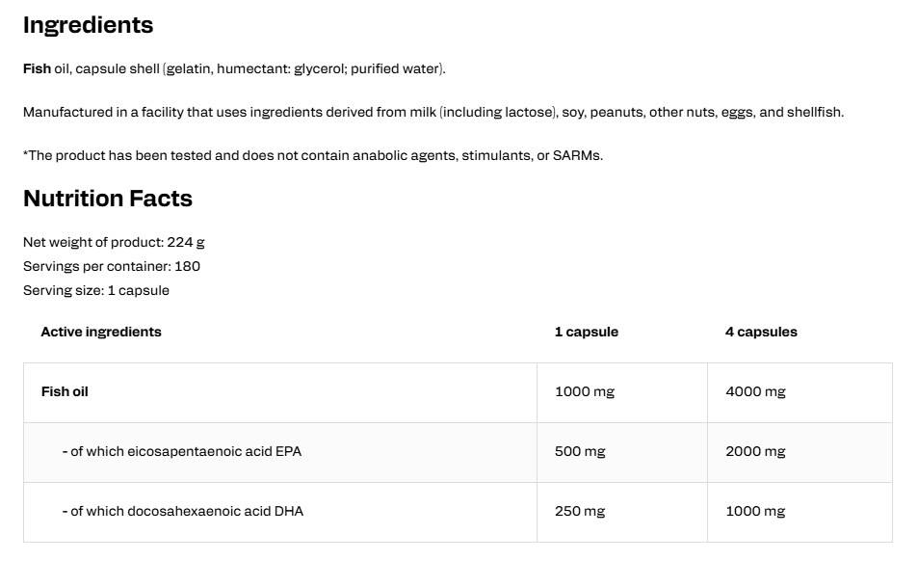Click the Nutrition Facts heading
The height and width of the screenshot is (561, 918).
coord(108,199)
